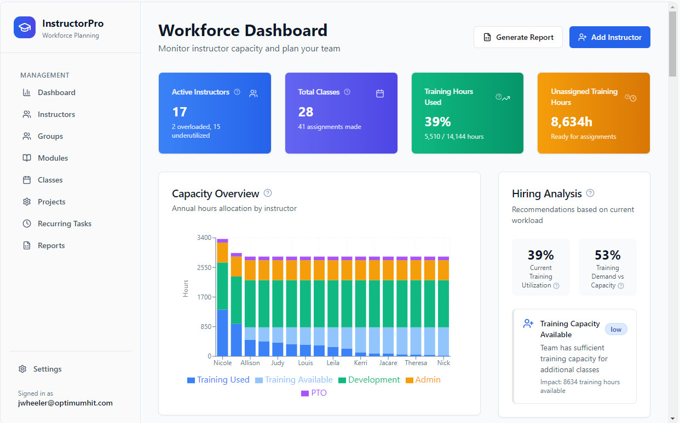Click the Generate Report button
Image resolution: width=680 pixels, height=423 pixels.
518,37
